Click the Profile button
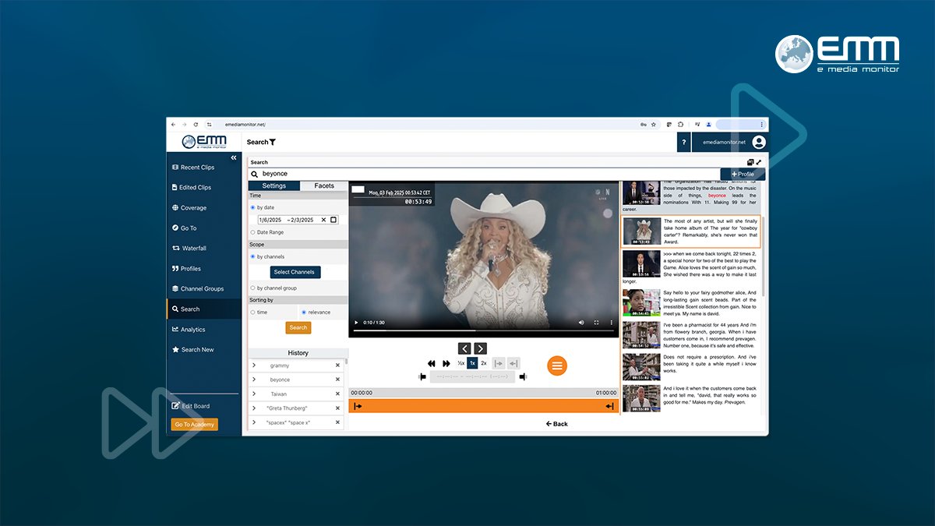This screenshot has width=935, height=526. (743, 174)
